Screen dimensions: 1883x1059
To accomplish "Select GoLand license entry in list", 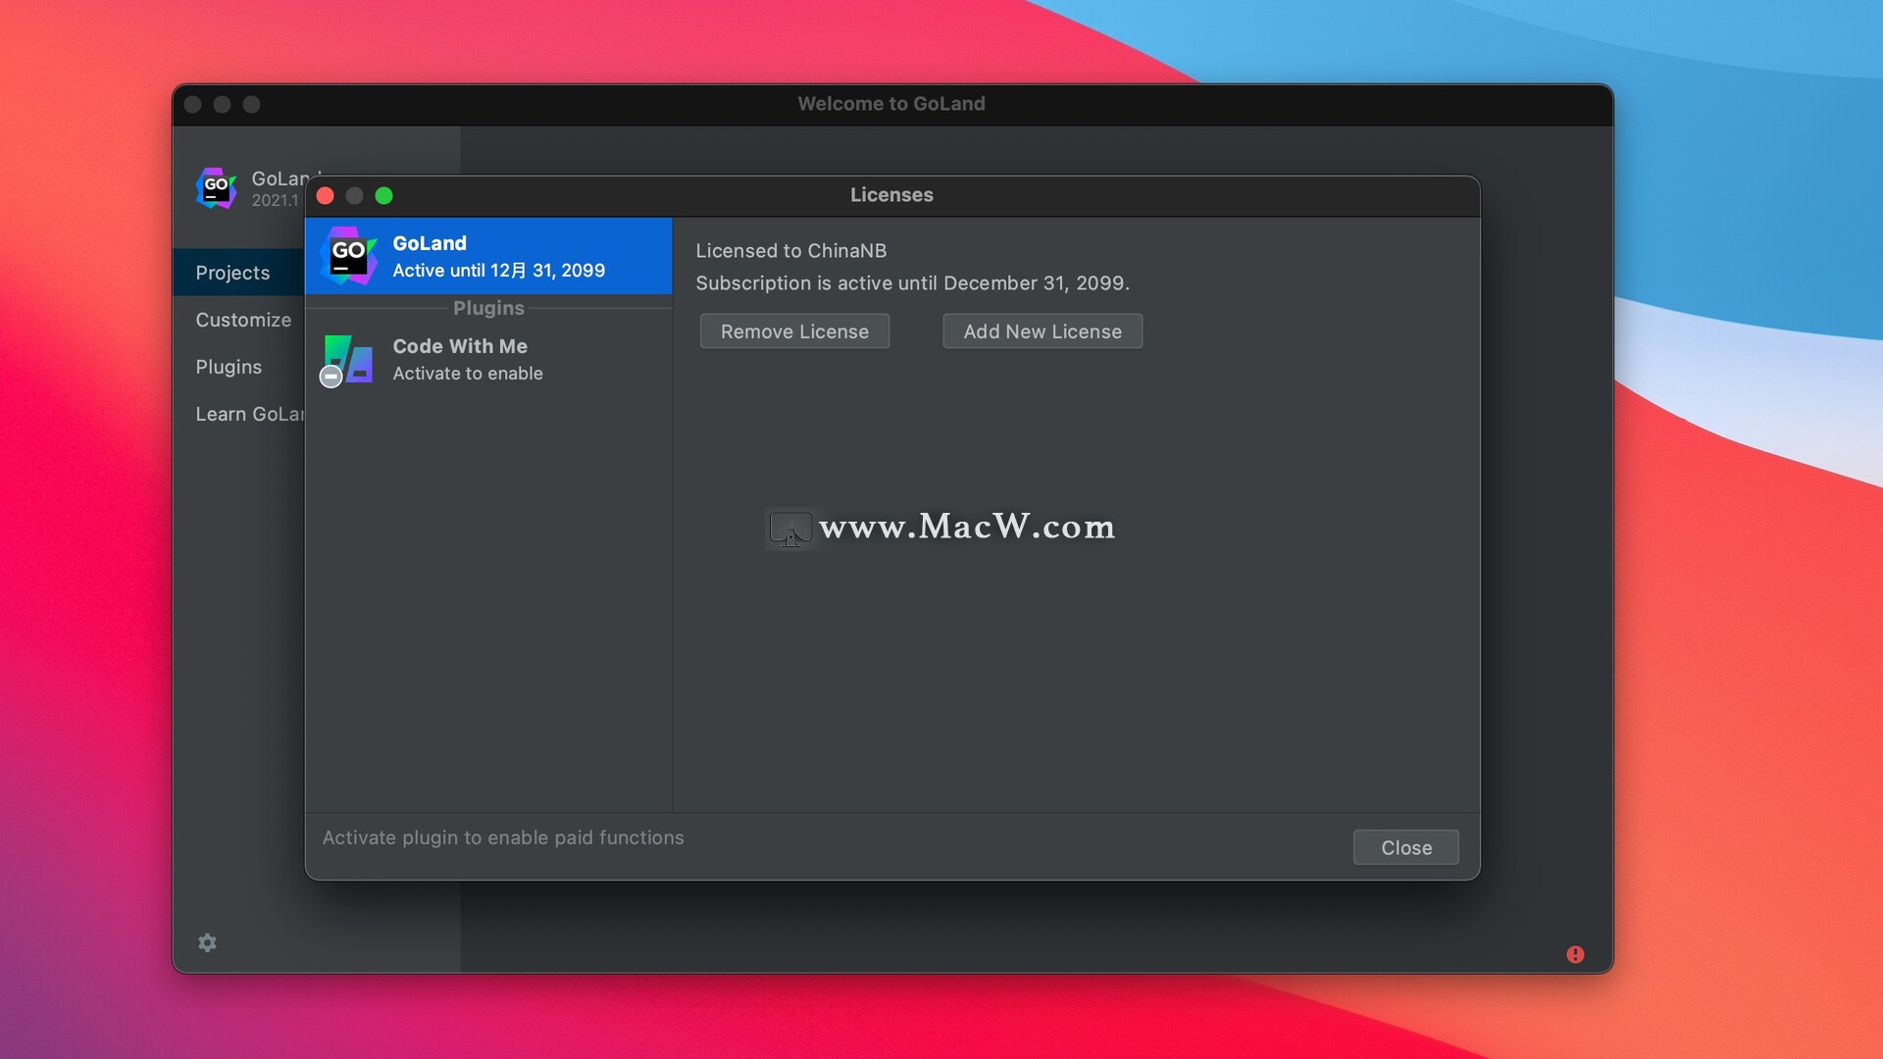I will coord(488,256).
